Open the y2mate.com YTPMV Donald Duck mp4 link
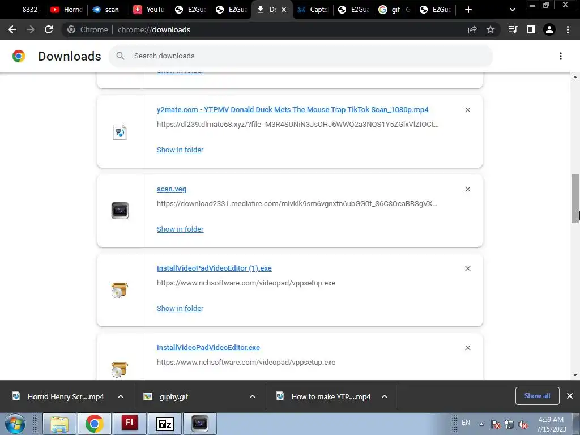 293,110
